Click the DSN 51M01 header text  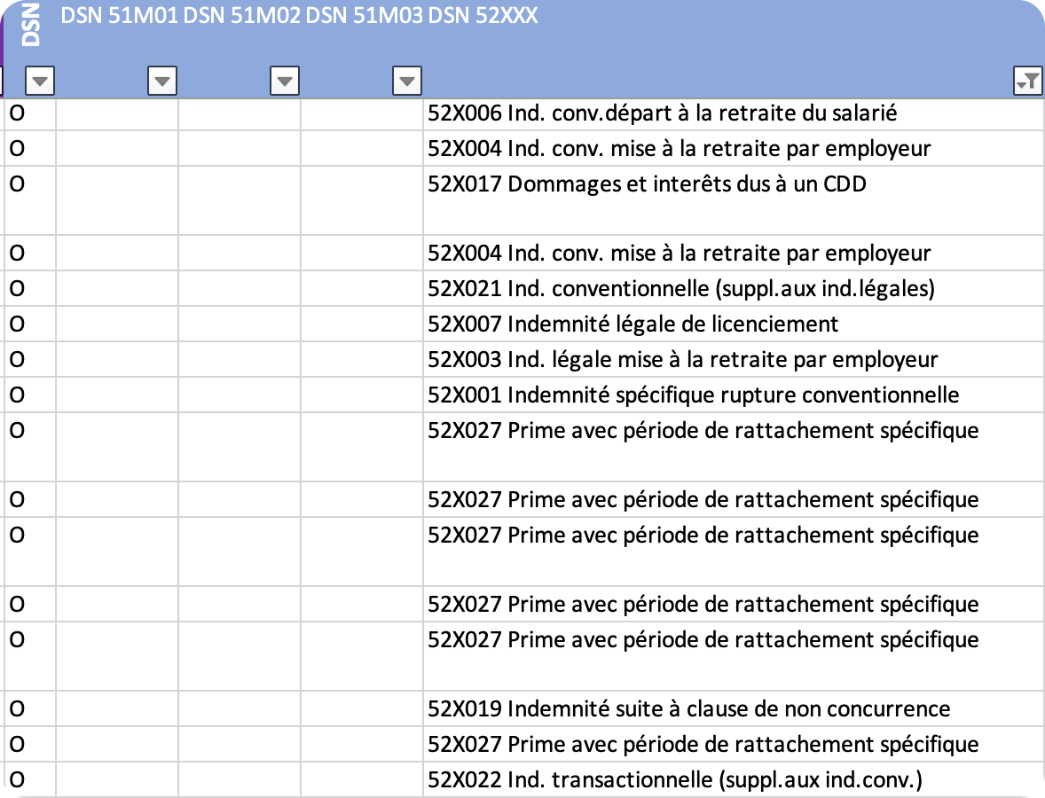(119, 17)
